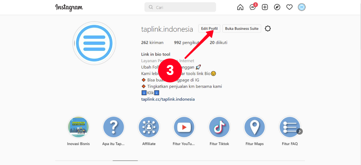Screen dimensions: 361x165
Task: Open profile avatar menu in top bar
Action: (302, 7)
